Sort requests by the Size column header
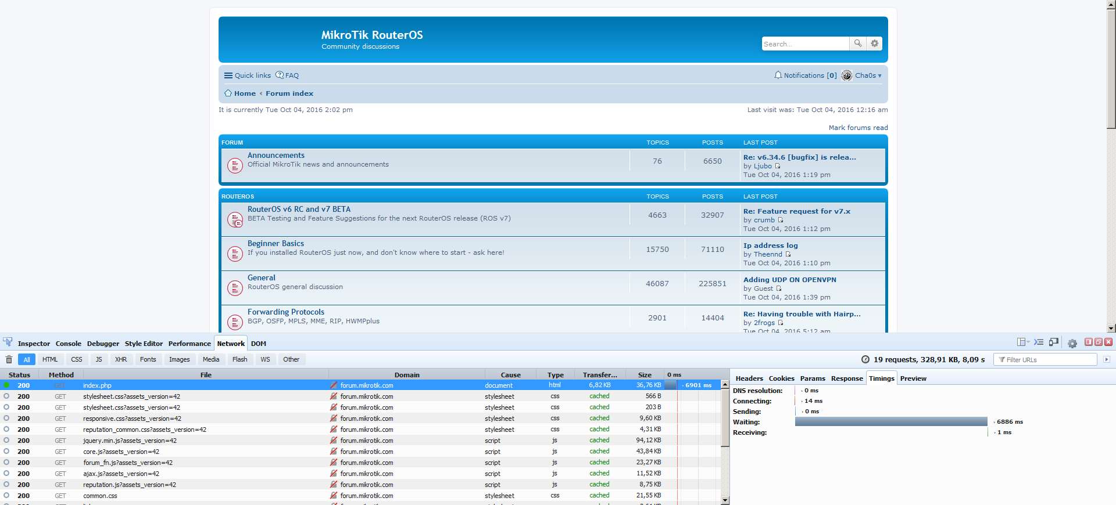Viewport: 1116px width, 505px height. click(645, 375)
